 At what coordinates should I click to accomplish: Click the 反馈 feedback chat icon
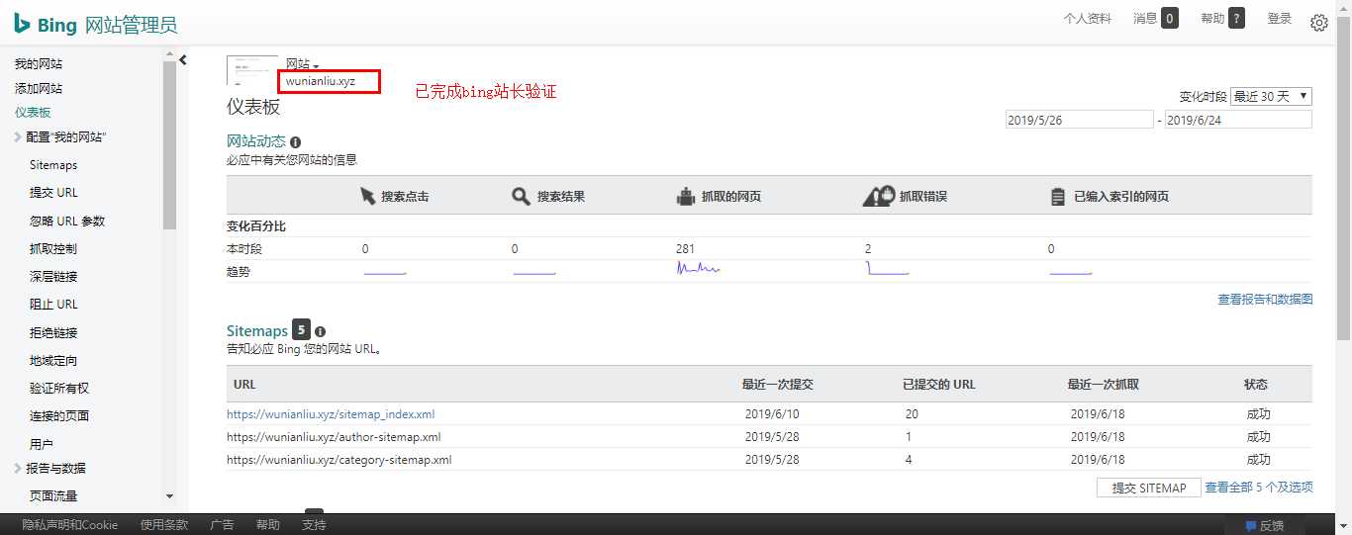tap(1251, 525)
